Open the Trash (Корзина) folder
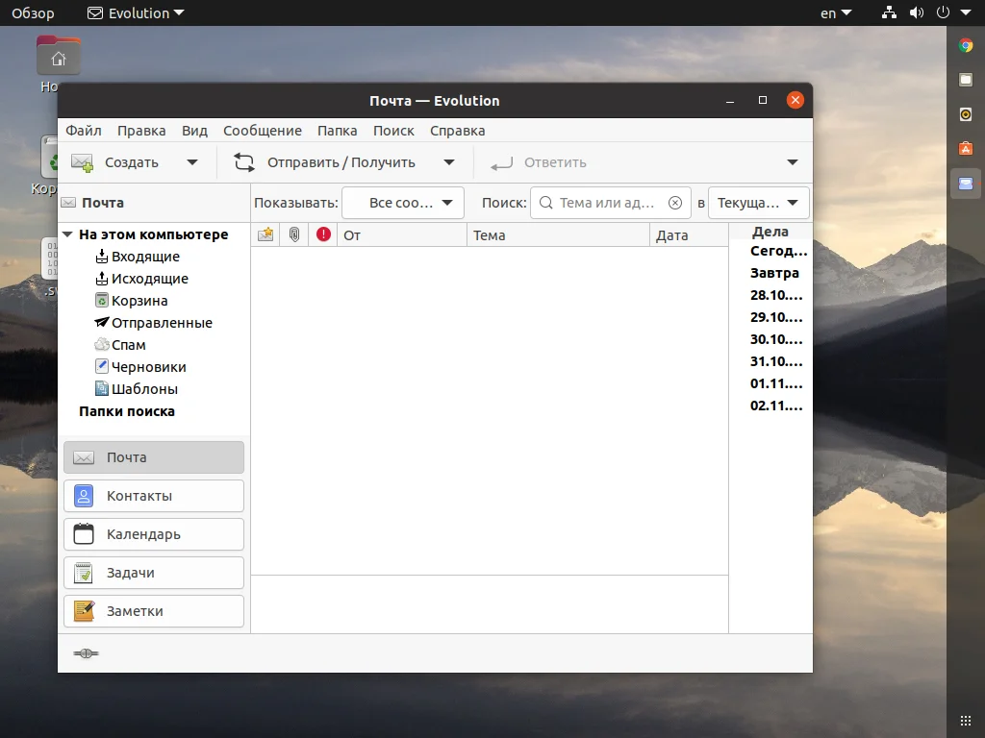Screen dimensions: 985x738 pos(139,301)
